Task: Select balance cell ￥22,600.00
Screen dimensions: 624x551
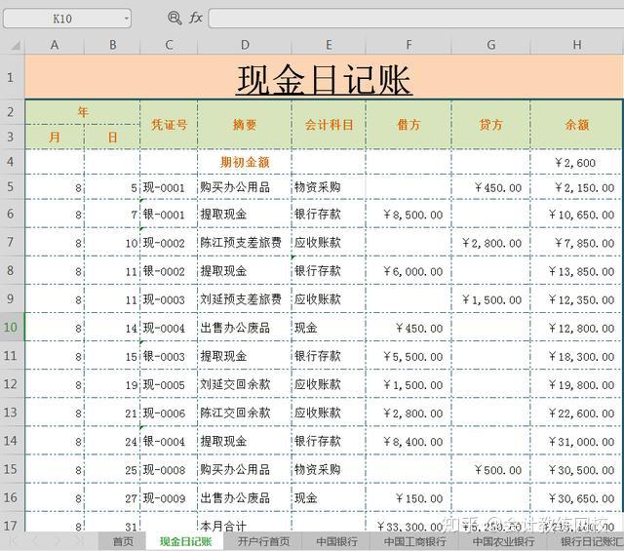Action: [x=576, y=413]
